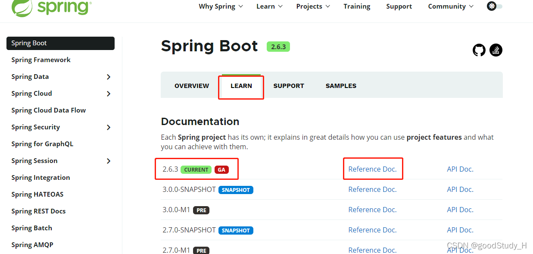Select Spring Data in the sidebar
Viewport: 533px width, 254px height.
tap(30, 77)
